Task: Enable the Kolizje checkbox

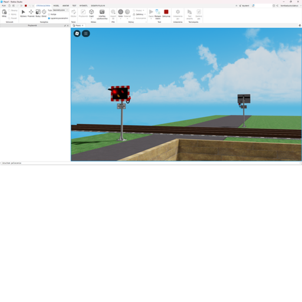Action: click(49, 14)
